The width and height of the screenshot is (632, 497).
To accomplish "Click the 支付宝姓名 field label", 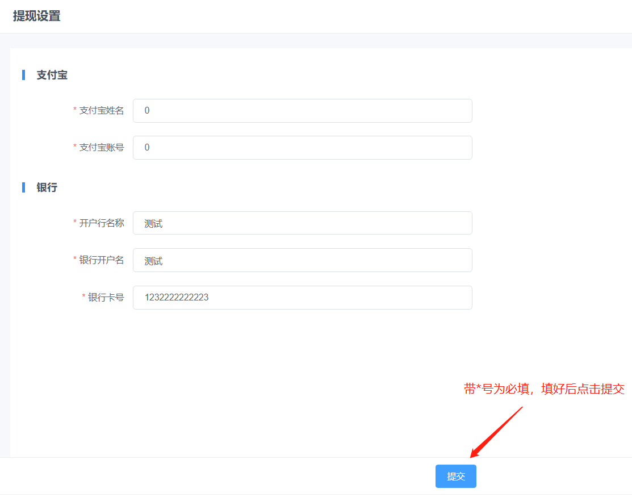I will click(102, 110).
